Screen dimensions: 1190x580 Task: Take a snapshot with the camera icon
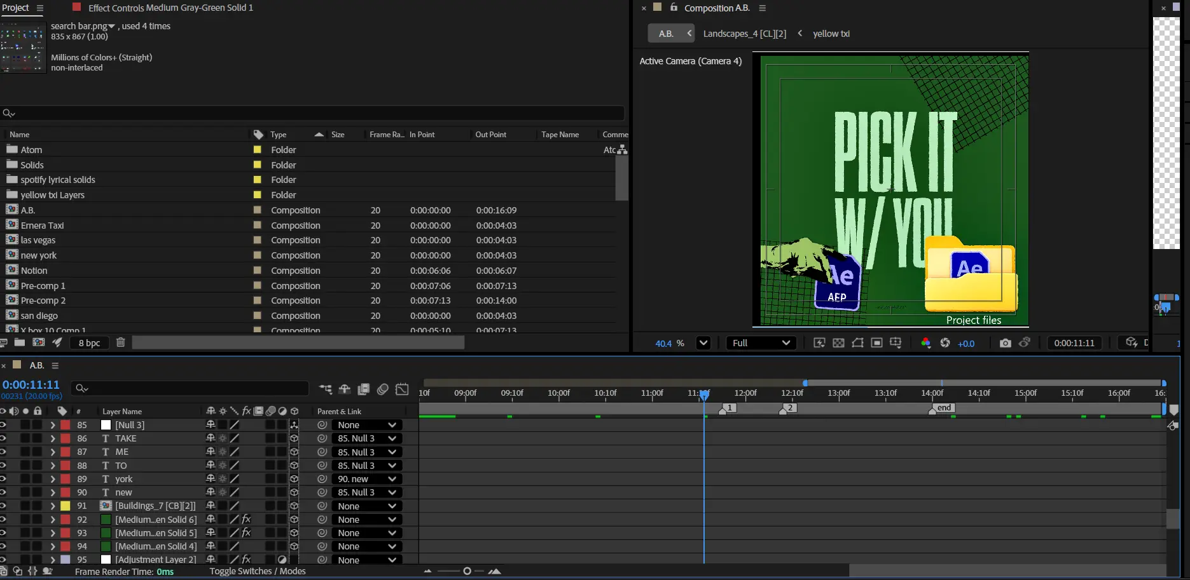tap(1005, 343)
